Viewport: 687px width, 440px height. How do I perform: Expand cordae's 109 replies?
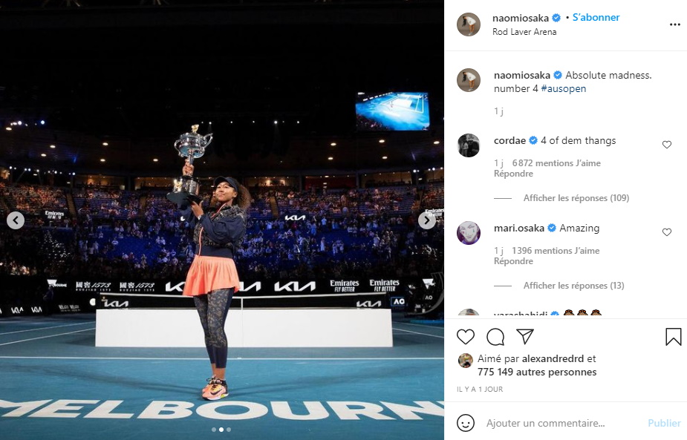[576, 198]
